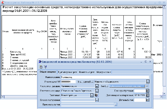167x109 pixels.
Task: Close the Книга учета report window
Action: pos(164,3)
